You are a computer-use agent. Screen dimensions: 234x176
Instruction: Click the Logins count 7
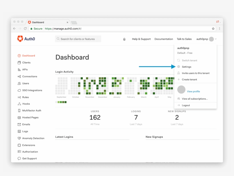tap(136, 118)
